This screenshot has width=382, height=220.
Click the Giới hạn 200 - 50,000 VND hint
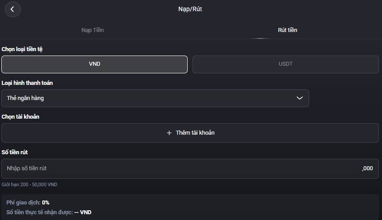[29, 184]
